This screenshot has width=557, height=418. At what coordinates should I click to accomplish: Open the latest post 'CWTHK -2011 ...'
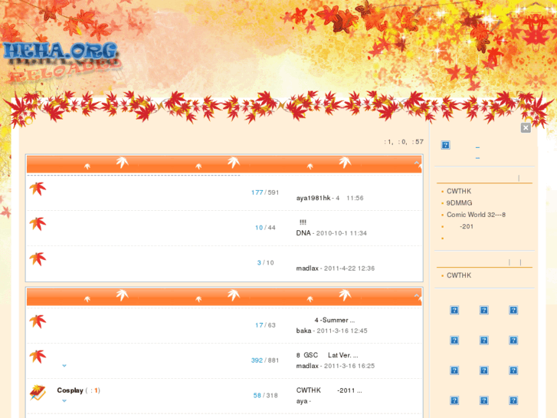(x=329, y=390)
